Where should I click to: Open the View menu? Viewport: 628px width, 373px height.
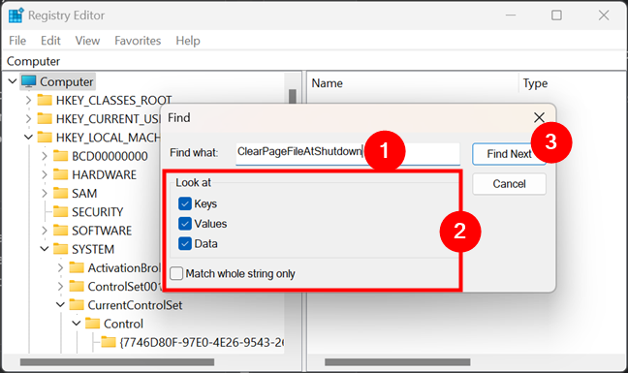(87, 41)
